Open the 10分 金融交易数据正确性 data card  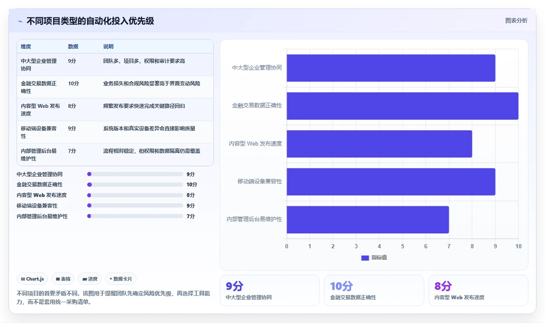coord(374,290)
